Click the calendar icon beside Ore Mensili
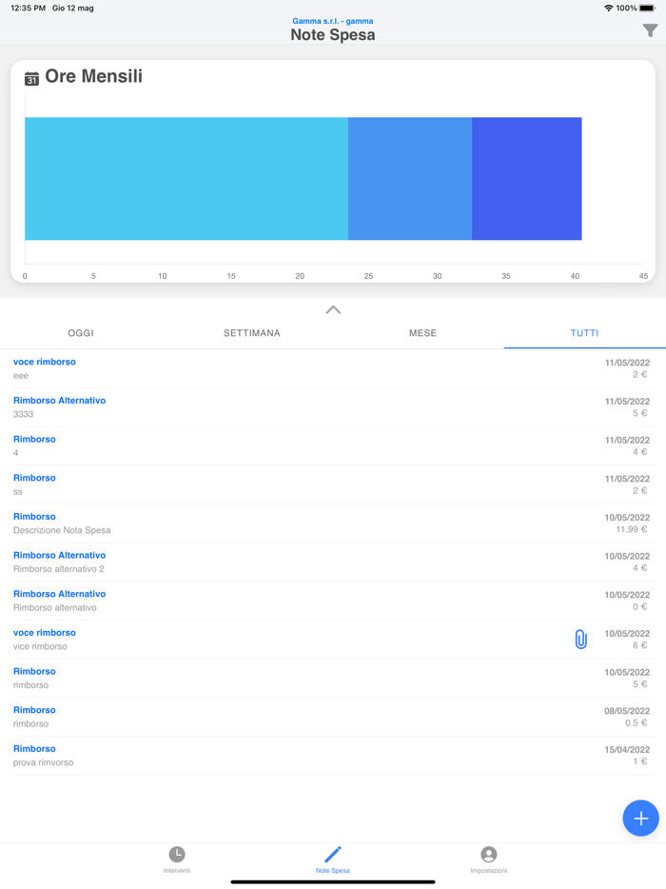This screenshot has width=666, height=889. click(x=31, y=78)
